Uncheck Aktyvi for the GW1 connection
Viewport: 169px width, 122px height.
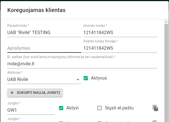click(61, 108)
